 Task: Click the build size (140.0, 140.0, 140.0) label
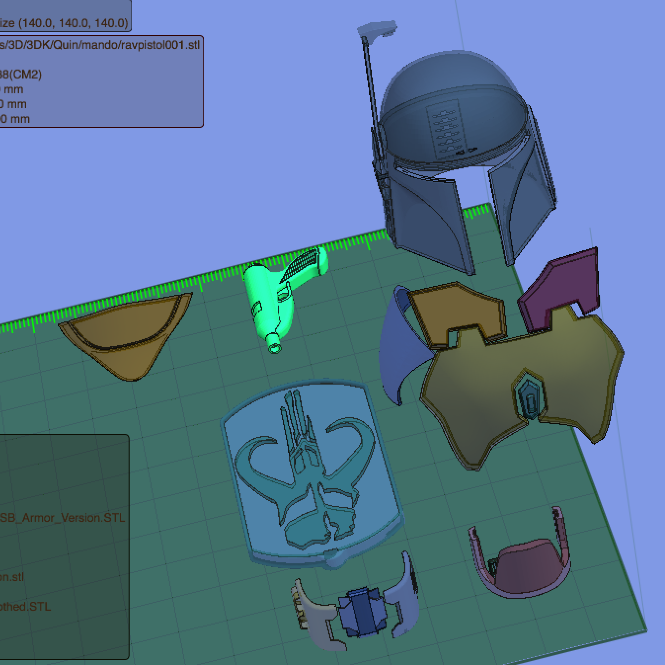tap(64, 23)
